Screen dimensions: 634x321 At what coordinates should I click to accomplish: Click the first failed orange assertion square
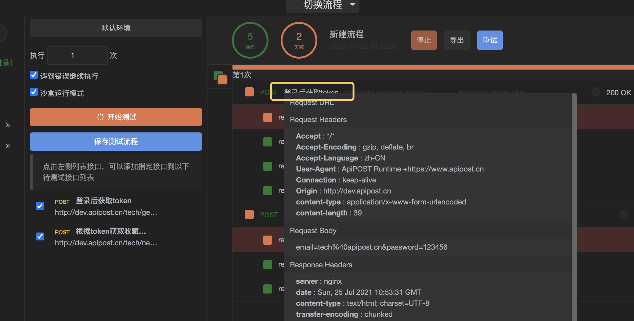[x=268, y=117]
